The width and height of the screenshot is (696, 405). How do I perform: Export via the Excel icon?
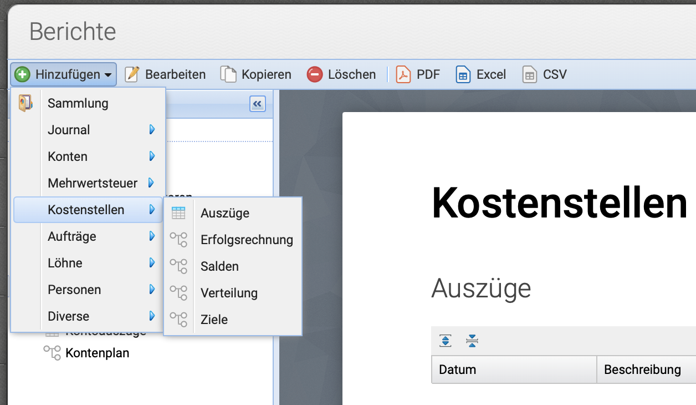[463, 74]
